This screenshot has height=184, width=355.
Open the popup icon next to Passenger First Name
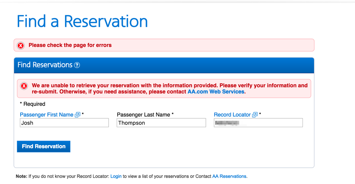pos(77,115)
